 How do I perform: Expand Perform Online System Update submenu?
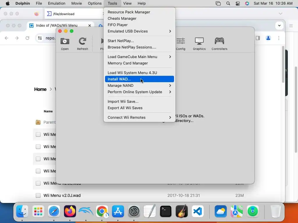(139, 92)
